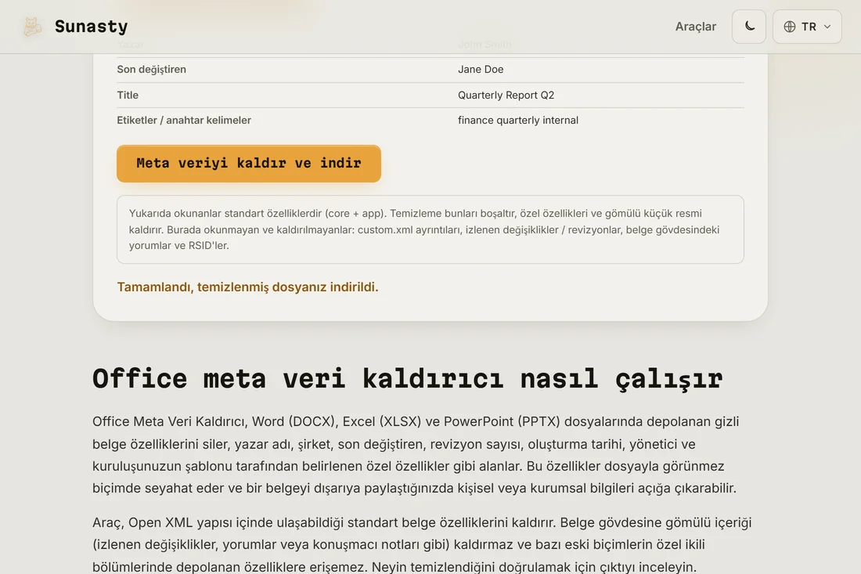Select the 'Jane Doe' value
Viewport: 861px width, 574px height.
click(x=481, y=69)
